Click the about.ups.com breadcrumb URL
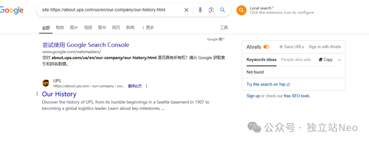369x142 pixels. (90, 86)
